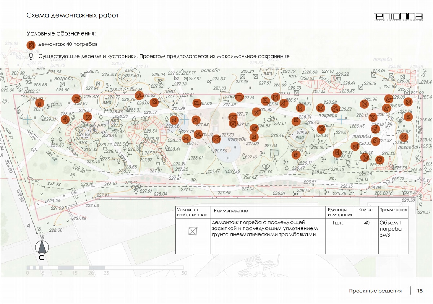Select the large crossed marker near 227.30
Image resolution: width=433 pixels, height=304 pixels.
[x=216, y=139]
